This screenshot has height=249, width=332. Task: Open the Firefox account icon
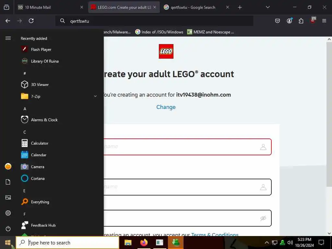point(289,21)
